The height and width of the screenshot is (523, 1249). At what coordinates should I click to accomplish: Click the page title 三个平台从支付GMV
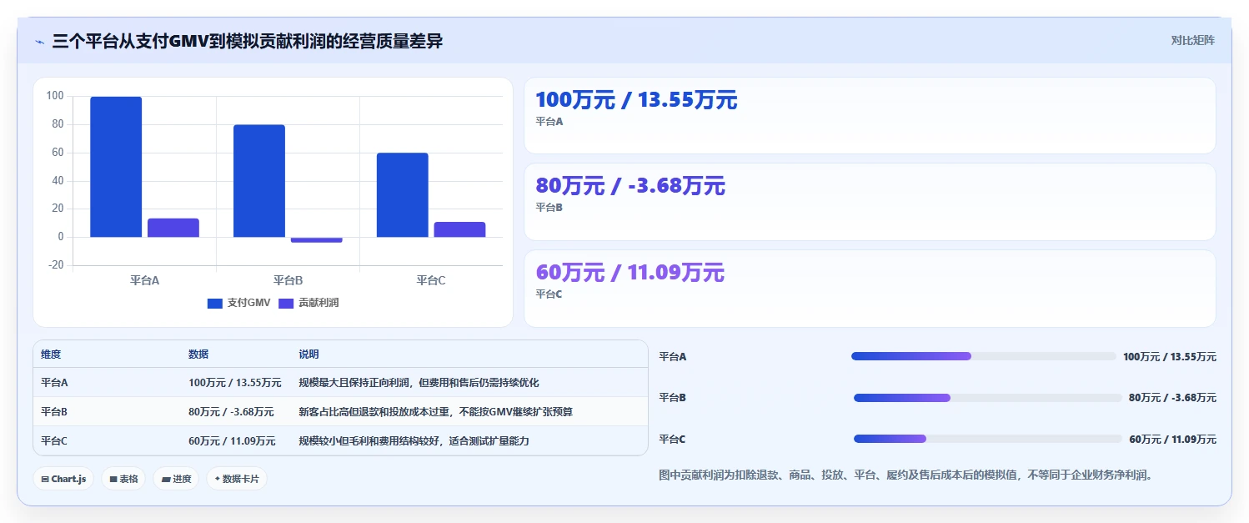pos(247,41)
